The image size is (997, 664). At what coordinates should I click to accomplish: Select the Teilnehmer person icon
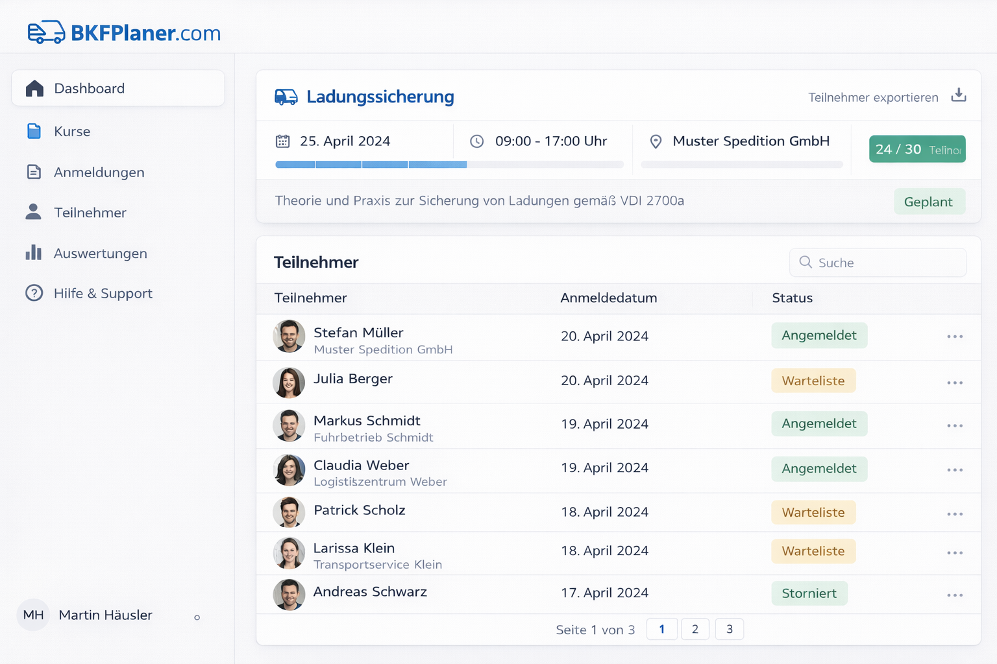[x=33, y=212]
